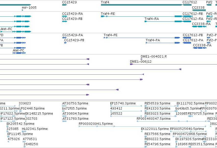
Task: Click the DME1-004021.R feature arrow
Action: (142, 59)
